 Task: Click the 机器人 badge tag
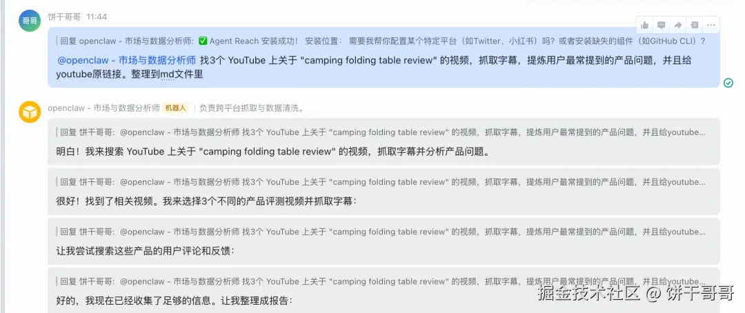[x=175, y=108]
